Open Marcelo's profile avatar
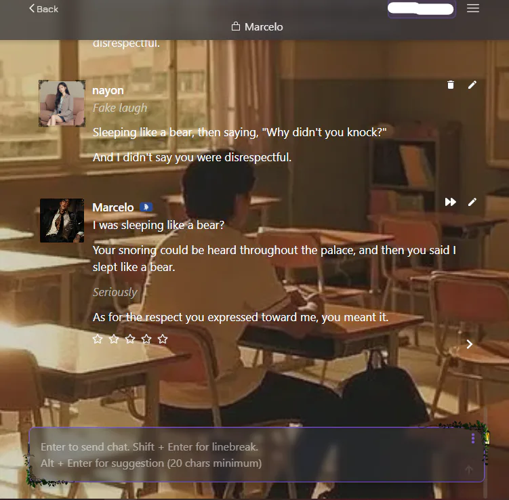The image size is (509, 500). pyautogui.click(x=62, y=220)
